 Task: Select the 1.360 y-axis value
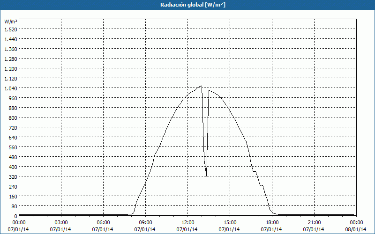pyautogui.click(x=11, y=49)
